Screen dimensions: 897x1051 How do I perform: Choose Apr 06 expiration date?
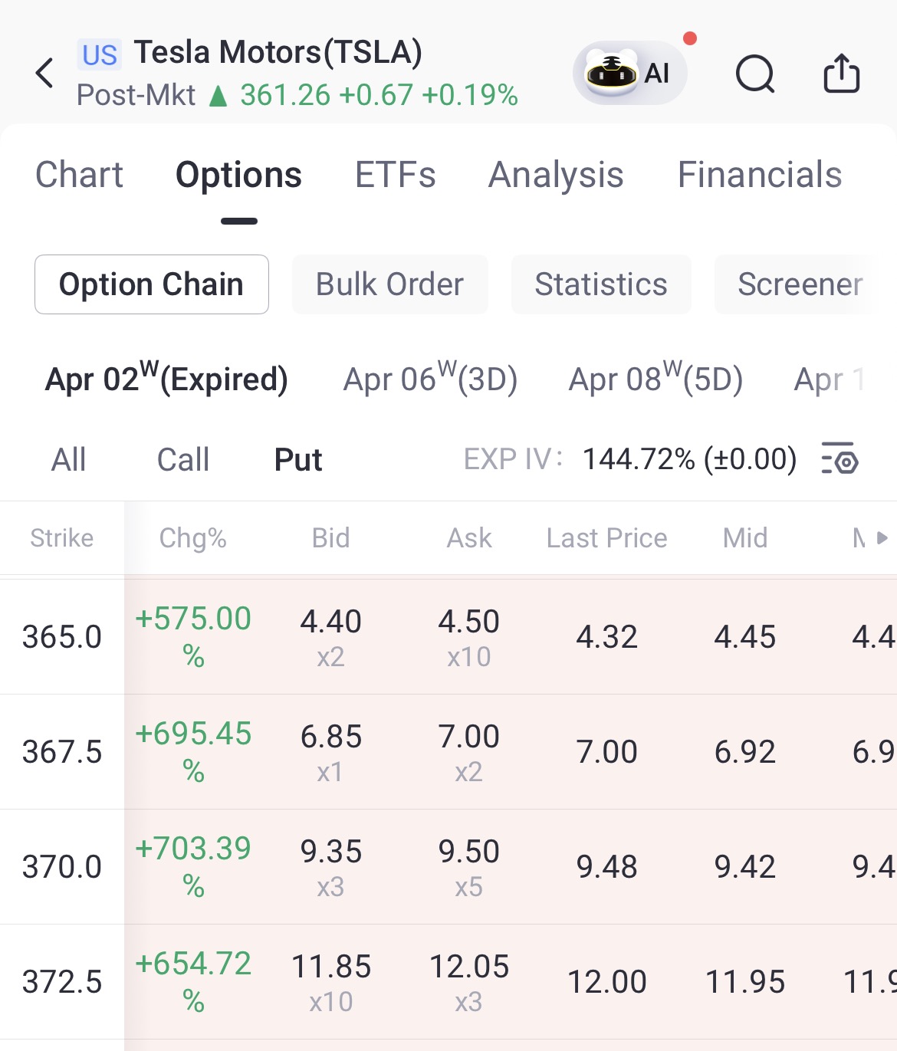tap(430, 379)
